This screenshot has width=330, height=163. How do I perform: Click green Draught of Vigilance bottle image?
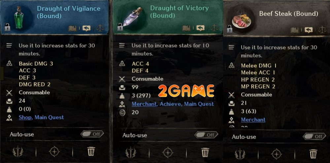18,18
